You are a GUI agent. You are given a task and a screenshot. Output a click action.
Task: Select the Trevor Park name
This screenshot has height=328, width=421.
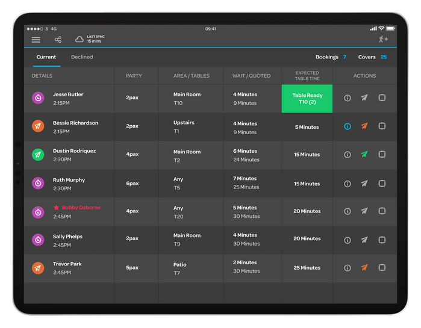[x=67, y=264]
